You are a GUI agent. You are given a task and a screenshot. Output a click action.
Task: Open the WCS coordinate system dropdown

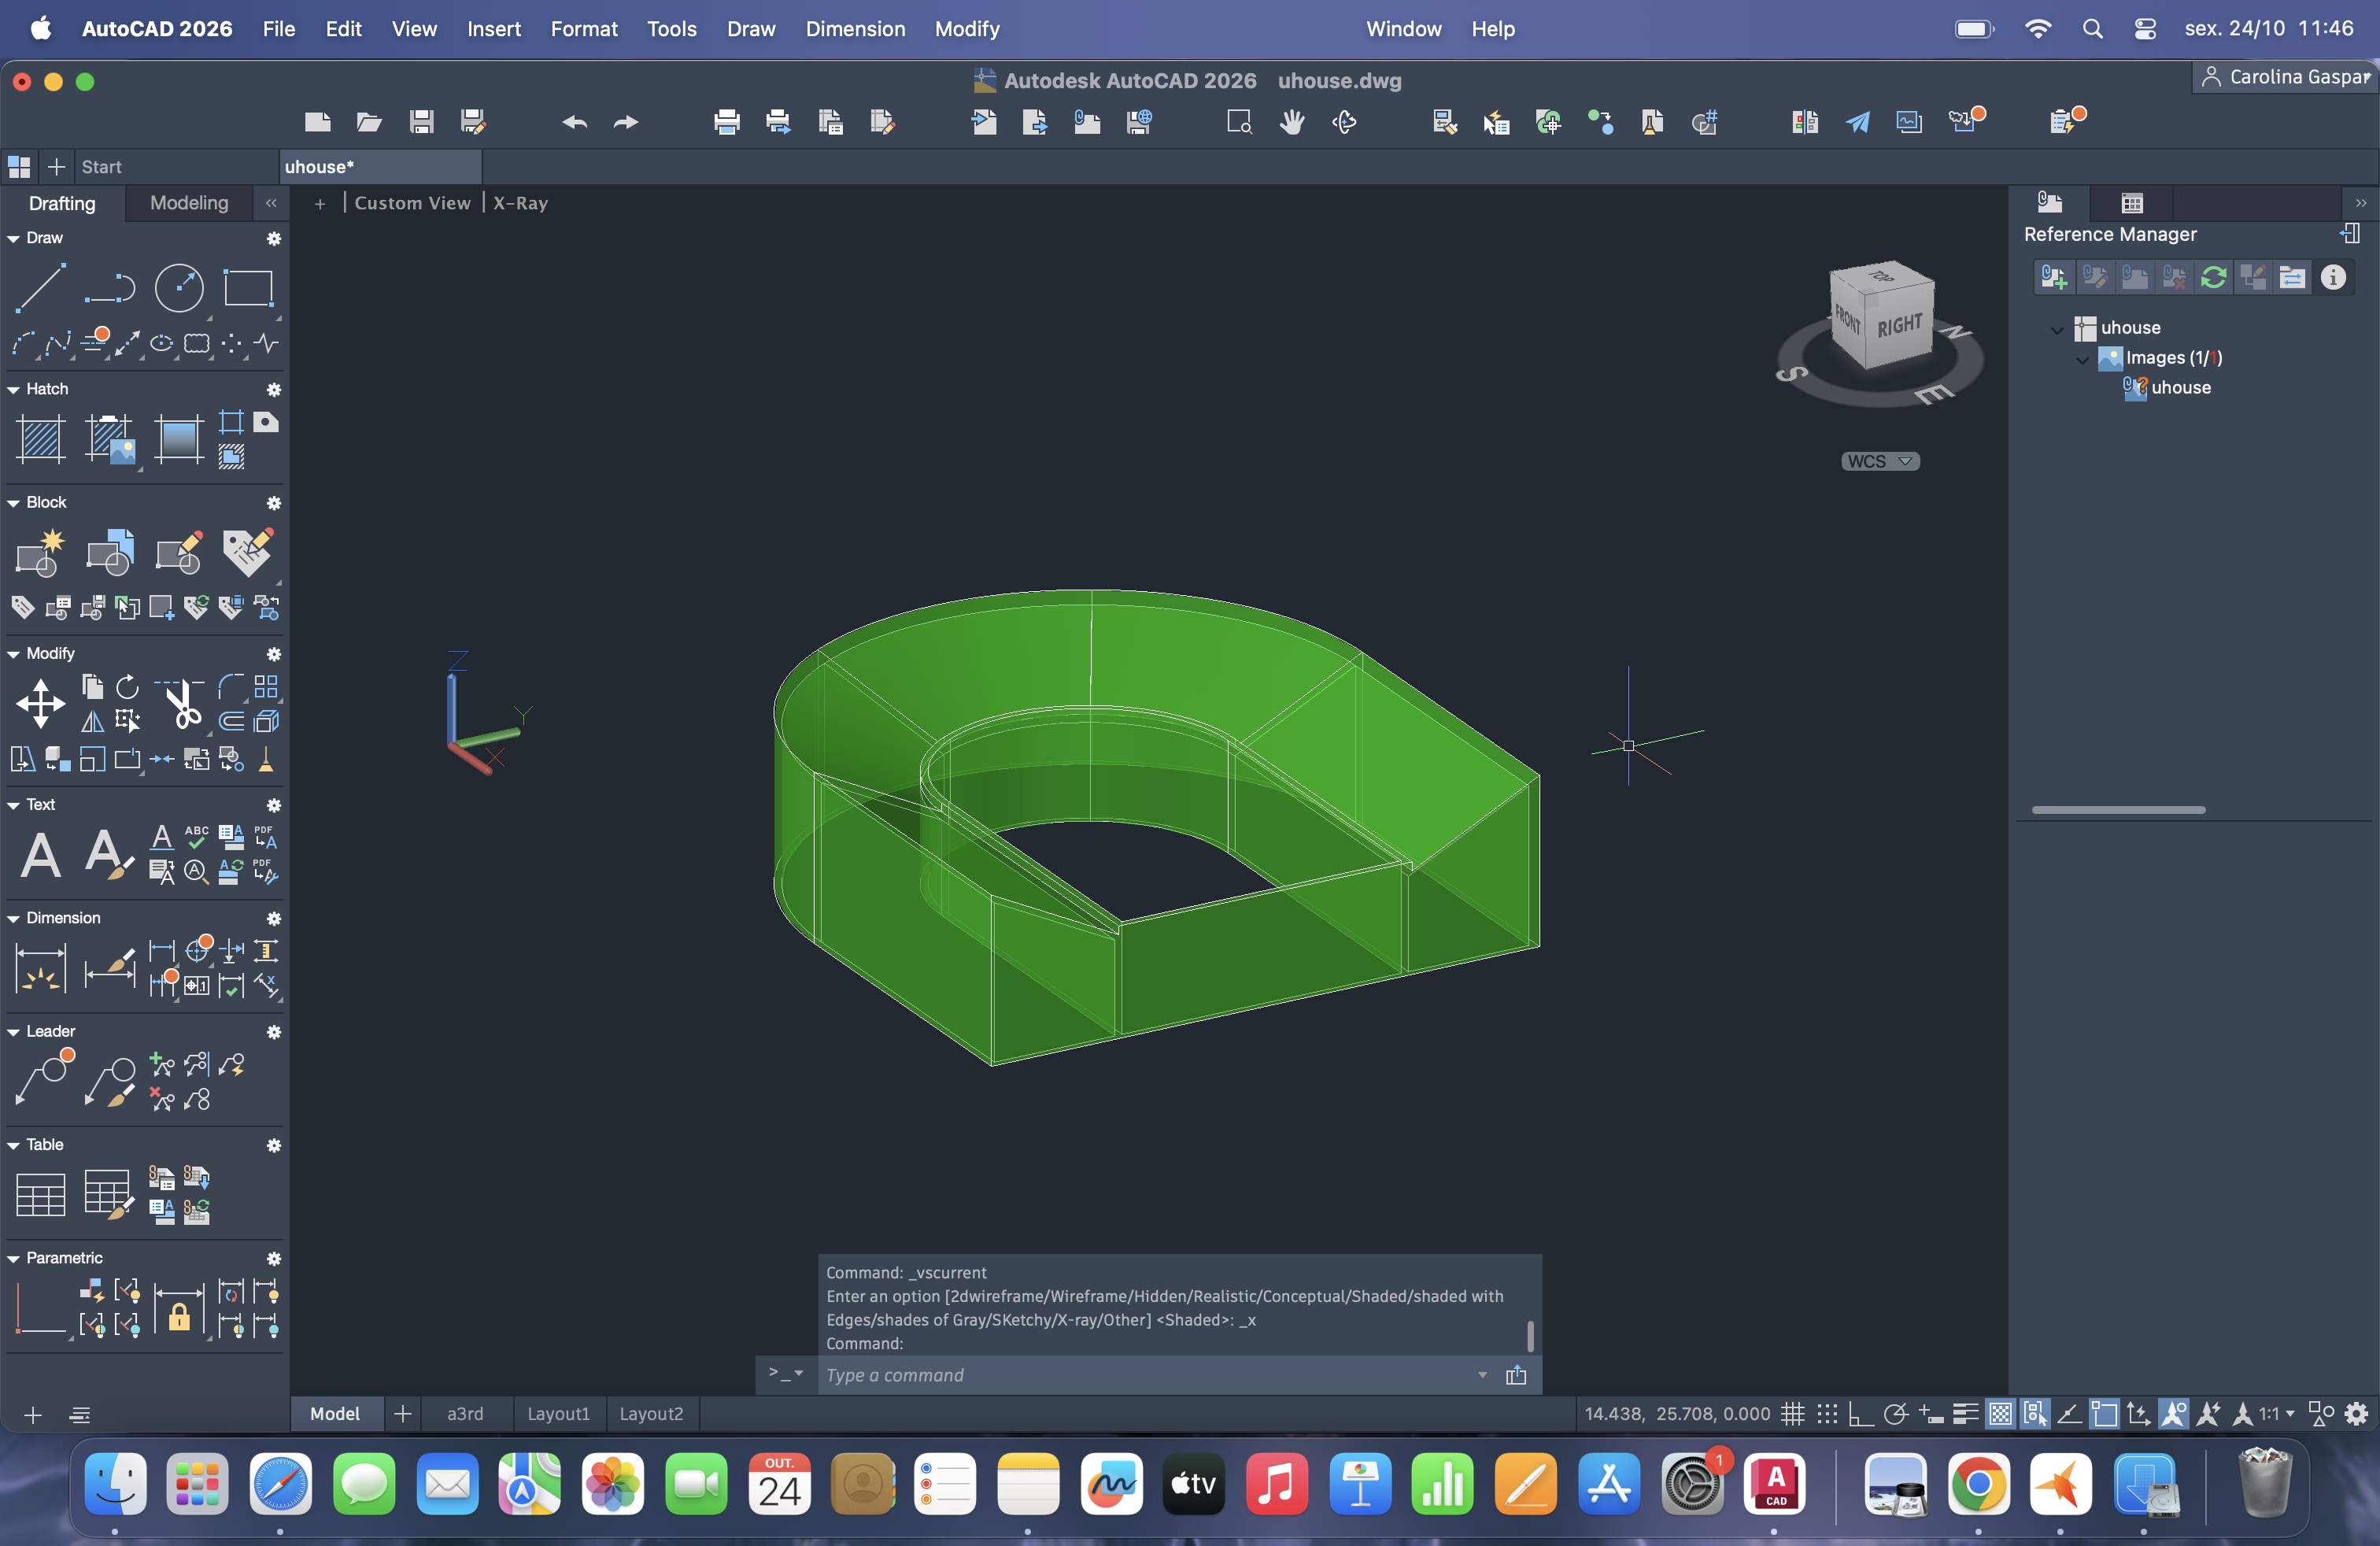point(1880,461)
